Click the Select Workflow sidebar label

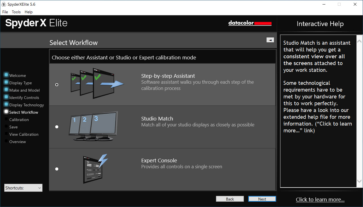click(24, 112)
